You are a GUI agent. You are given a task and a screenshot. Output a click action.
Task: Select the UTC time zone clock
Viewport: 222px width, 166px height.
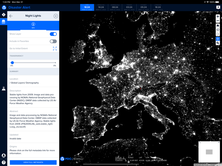click(87, 7)
